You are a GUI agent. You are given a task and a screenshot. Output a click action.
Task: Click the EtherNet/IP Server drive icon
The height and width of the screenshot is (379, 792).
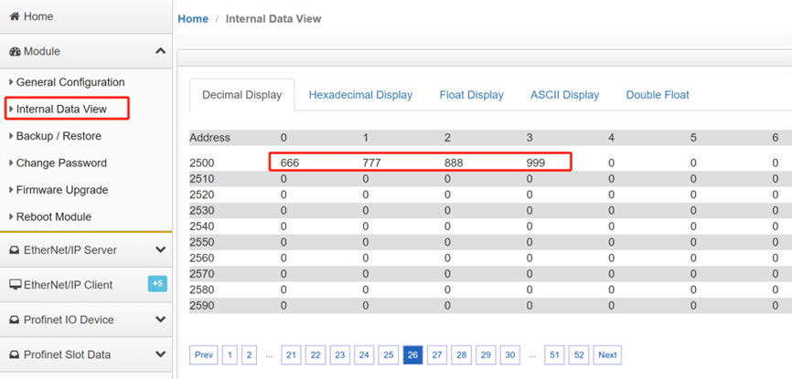tap(15, 250)
